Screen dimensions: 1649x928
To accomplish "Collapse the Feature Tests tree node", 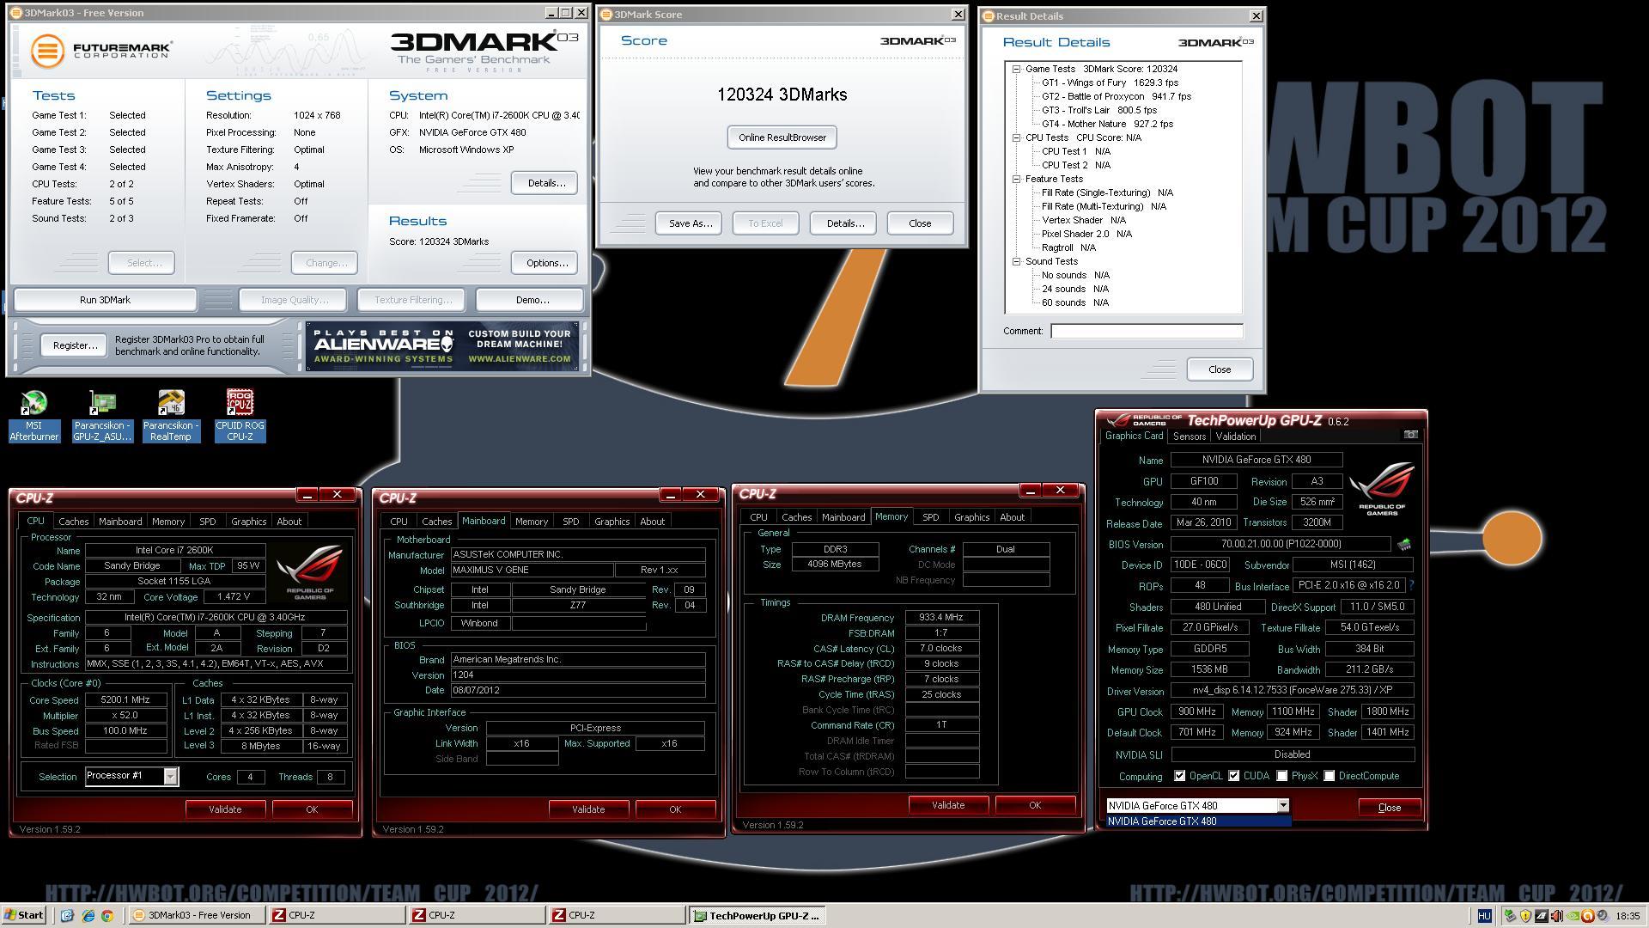I will pyautogui.click(x=1016, y=179).
